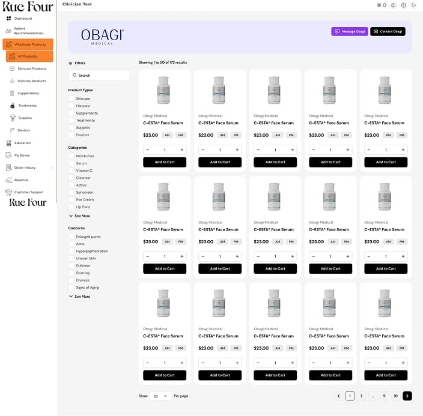Click the Customer Support icon in sidebar
This screenshot has width=423, height=416.
coord(9,192)
